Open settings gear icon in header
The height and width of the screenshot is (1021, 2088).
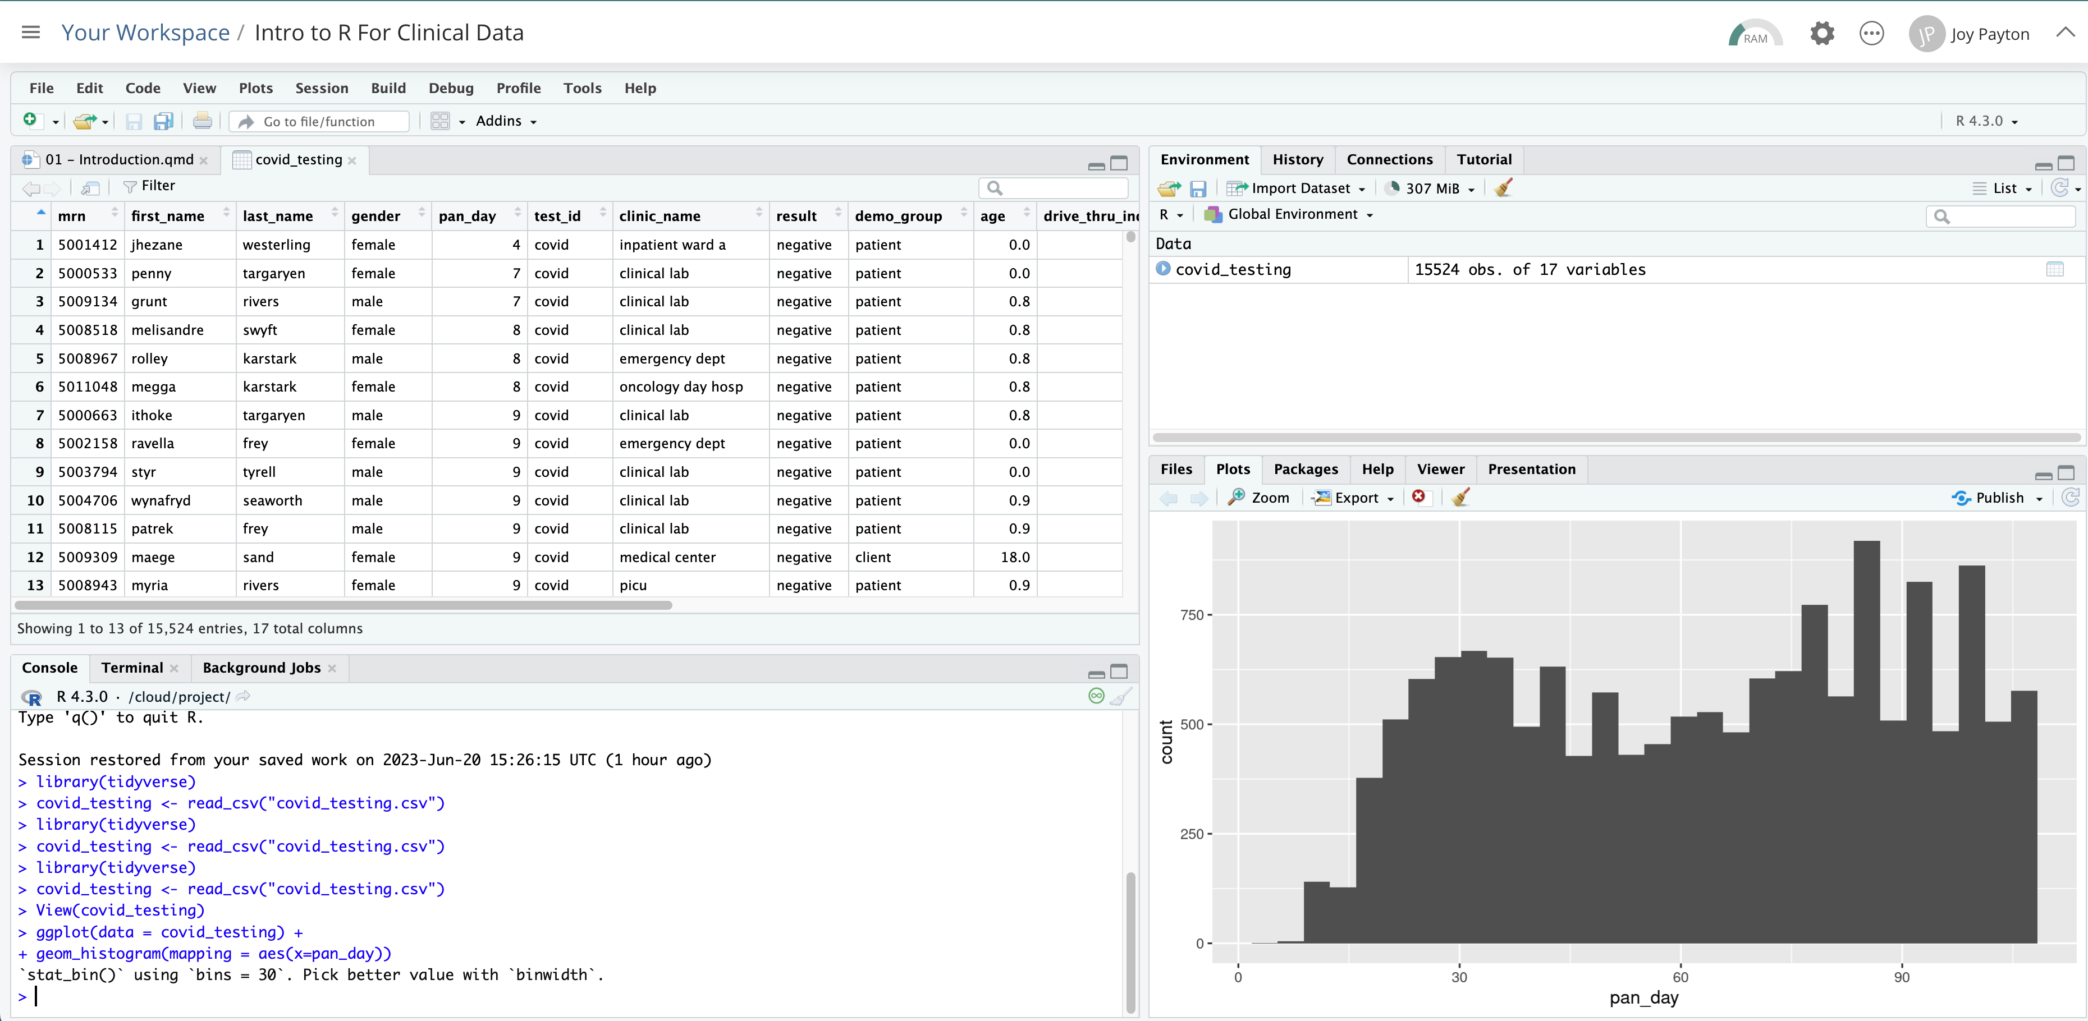pyautogui.click(x=1821, y=34)
